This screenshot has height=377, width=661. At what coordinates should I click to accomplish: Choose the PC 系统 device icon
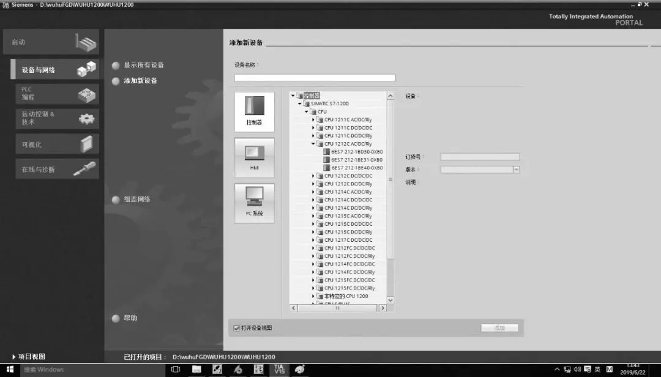tap(254, 202)
